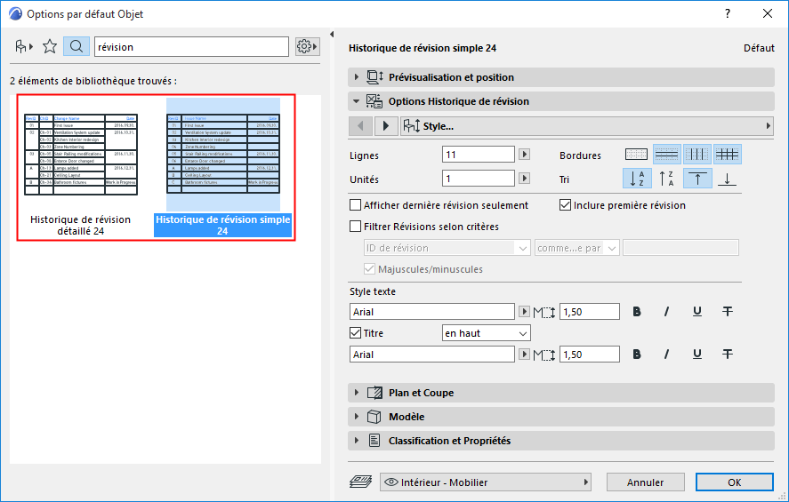Viewport: 789px width, 502px height.
Task: Open the title position 'en haut' dropdown
Action: point(486,333)
